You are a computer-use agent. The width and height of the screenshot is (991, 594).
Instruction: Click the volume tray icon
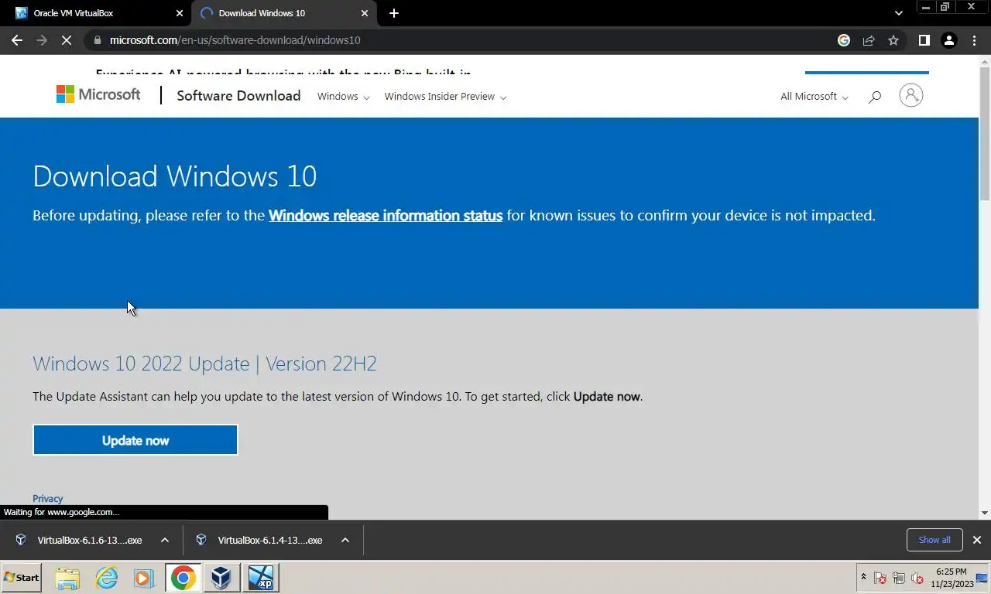(x=917, y=578)
